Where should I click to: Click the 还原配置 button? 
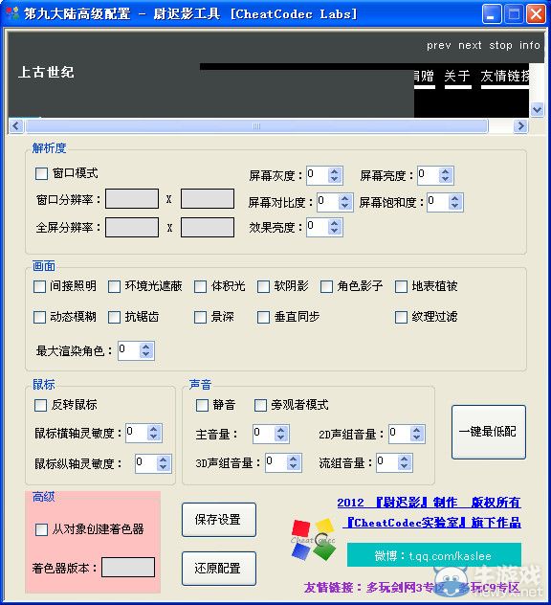coord(219,569)
